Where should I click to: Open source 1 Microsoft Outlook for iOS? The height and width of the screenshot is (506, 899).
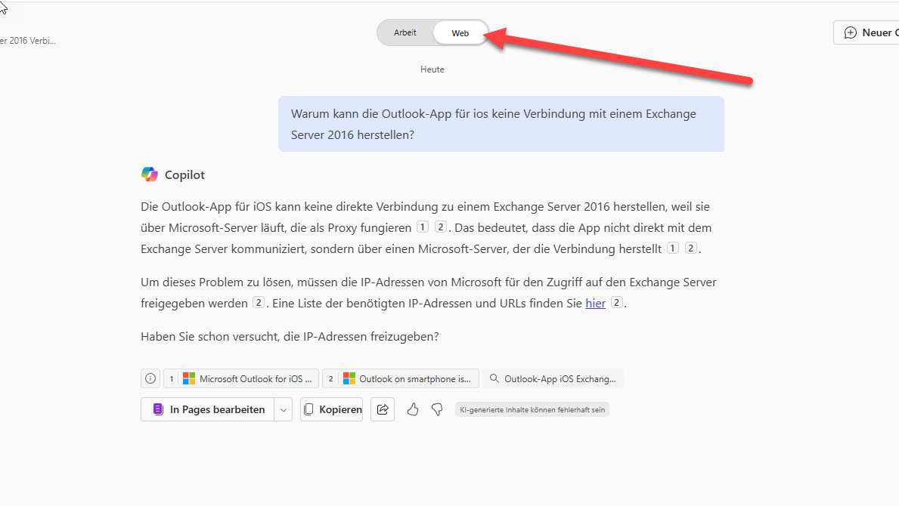[248, 378]
